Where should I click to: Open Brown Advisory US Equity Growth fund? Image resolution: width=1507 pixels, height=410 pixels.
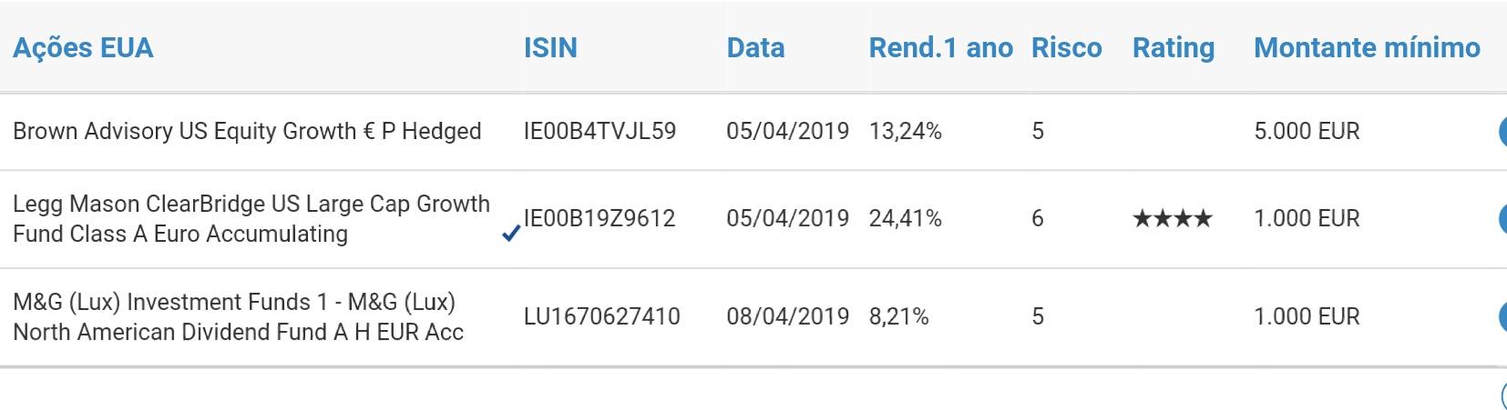(247, 132)
